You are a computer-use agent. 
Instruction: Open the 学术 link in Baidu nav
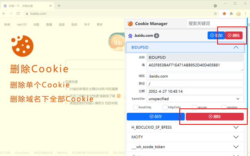coord(87,25)
